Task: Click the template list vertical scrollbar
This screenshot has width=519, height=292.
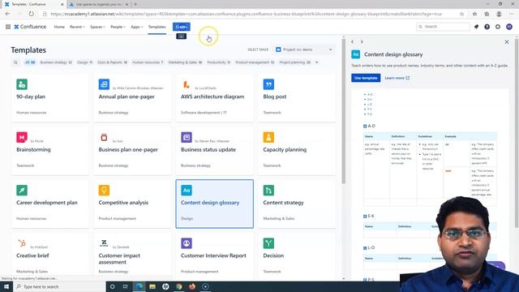Action: (x=344, y=111)
